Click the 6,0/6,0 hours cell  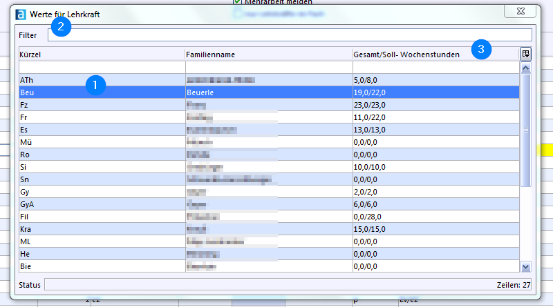[x=436, y=204]
